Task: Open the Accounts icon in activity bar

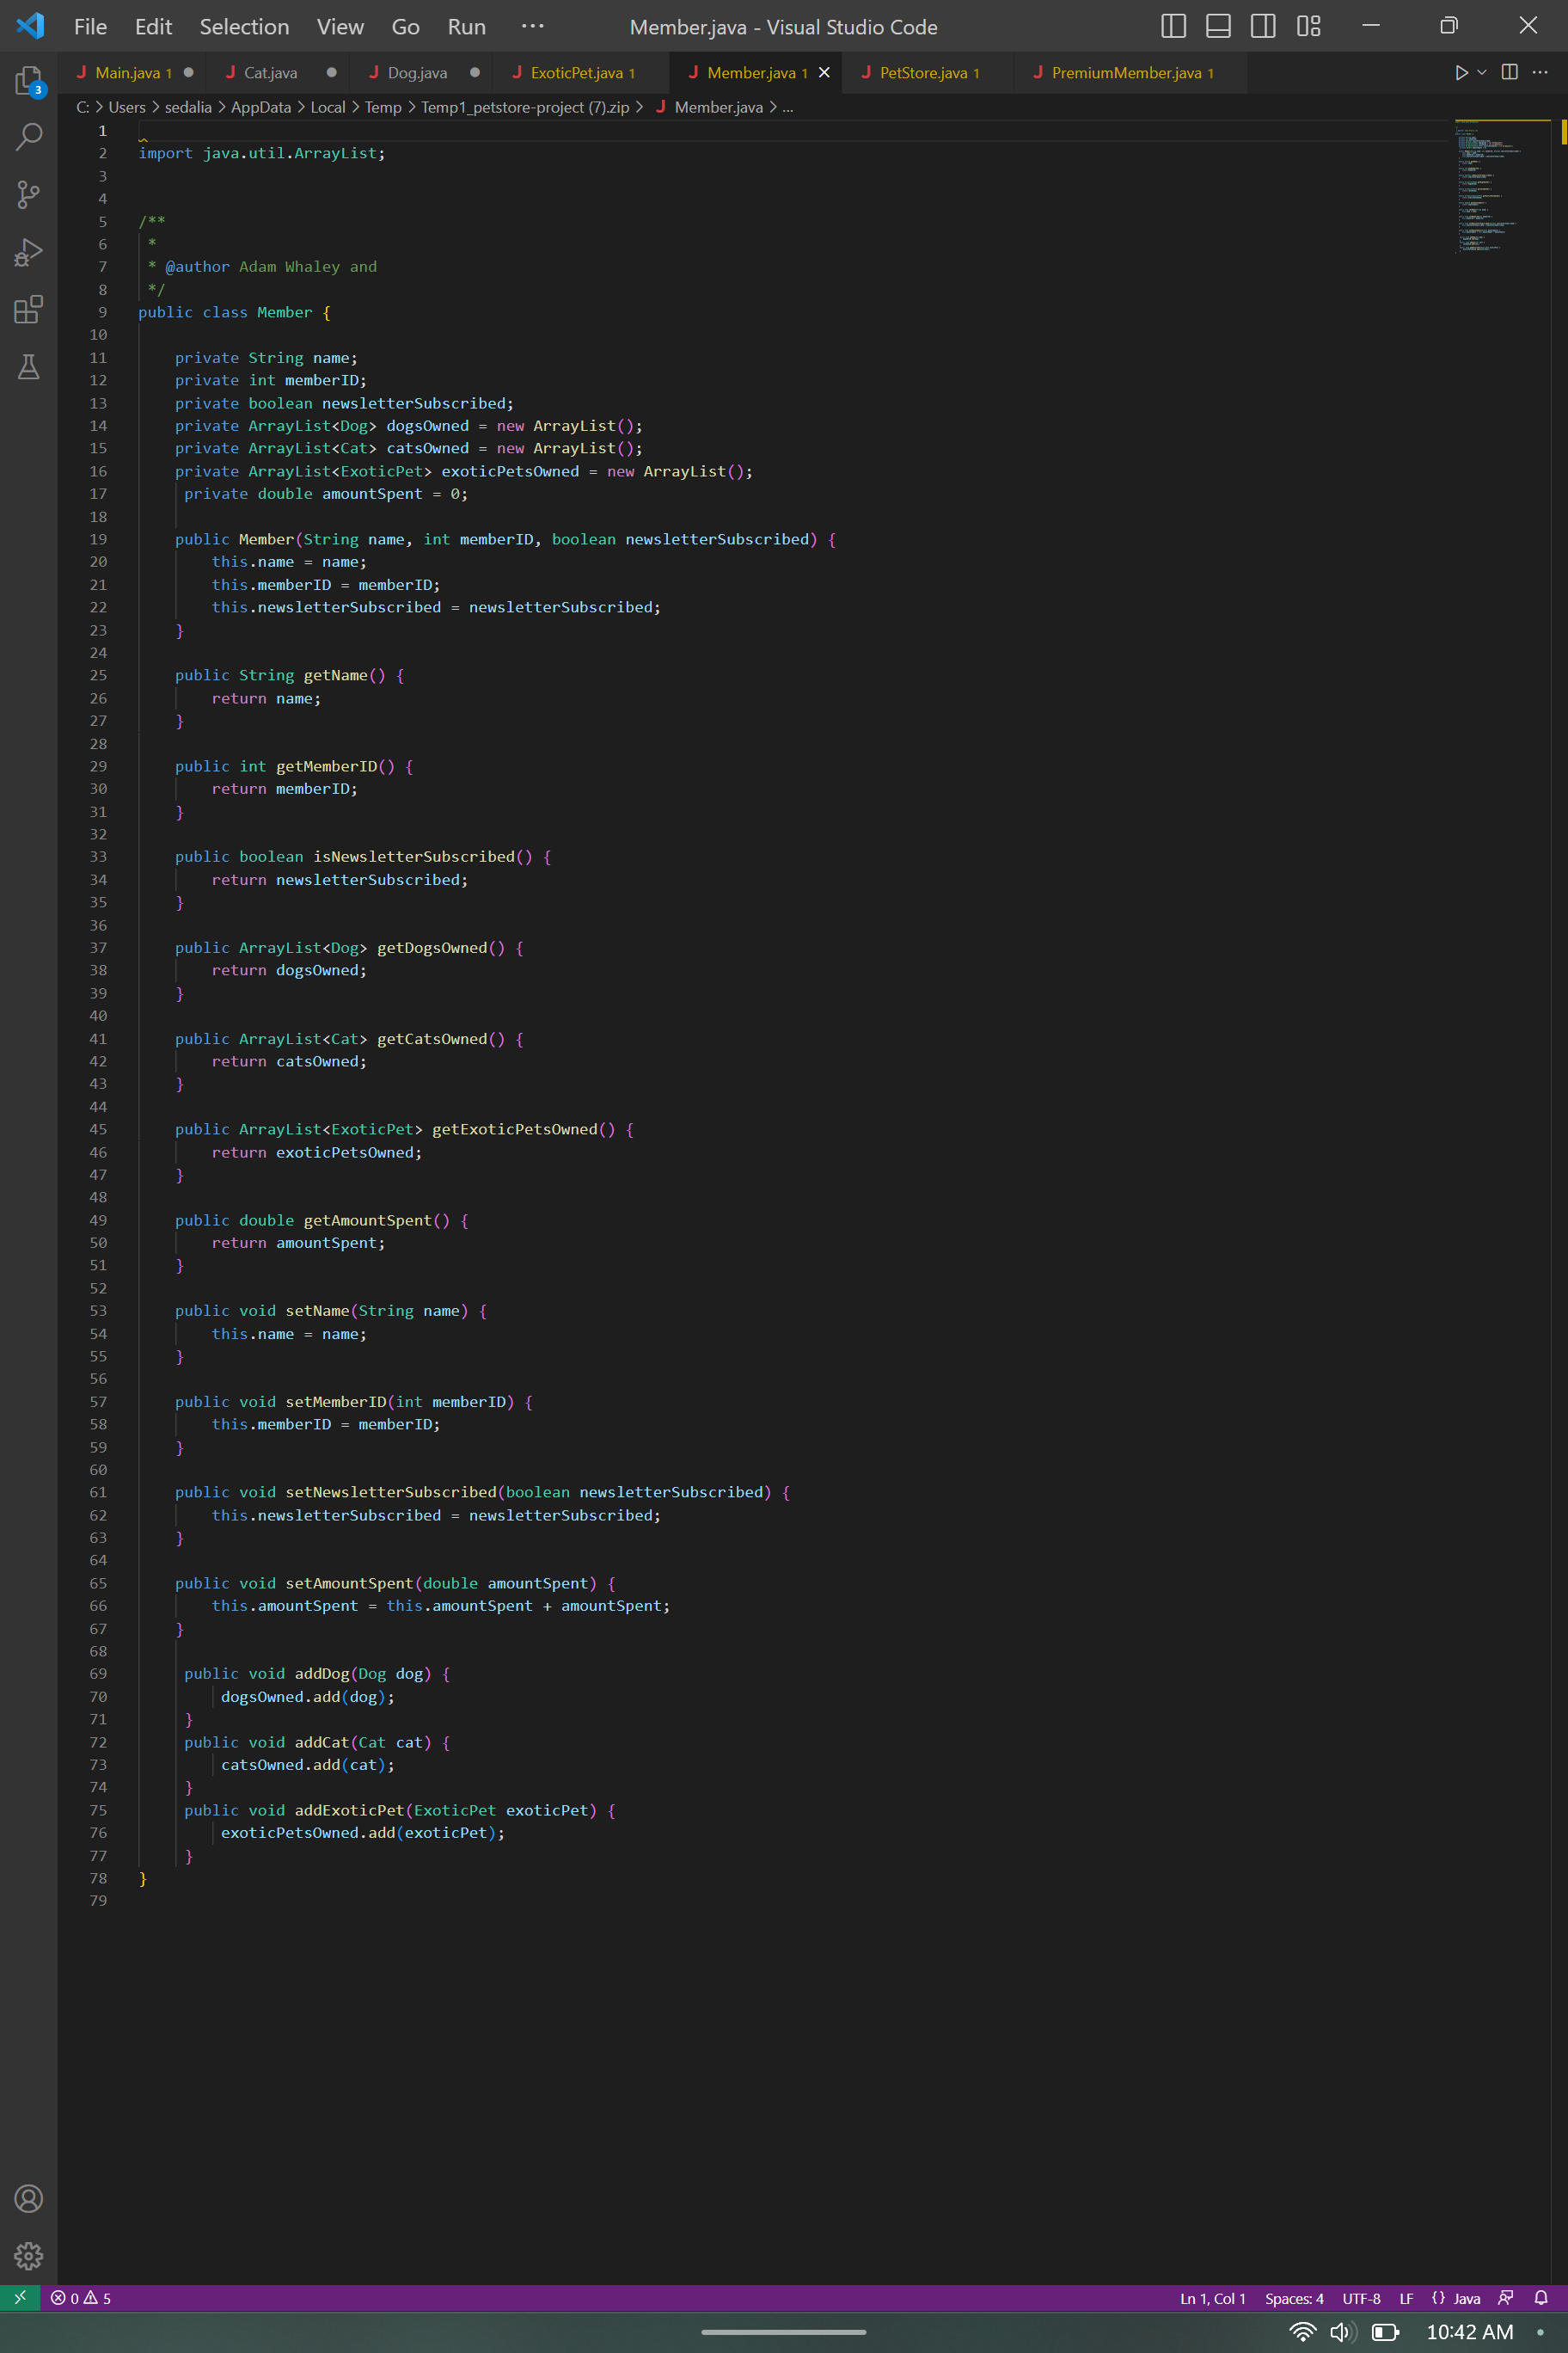Action: (29, 2199)
